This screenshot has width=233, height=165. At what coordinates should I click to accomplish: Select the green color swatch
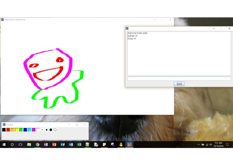click(x=21, y=130)
